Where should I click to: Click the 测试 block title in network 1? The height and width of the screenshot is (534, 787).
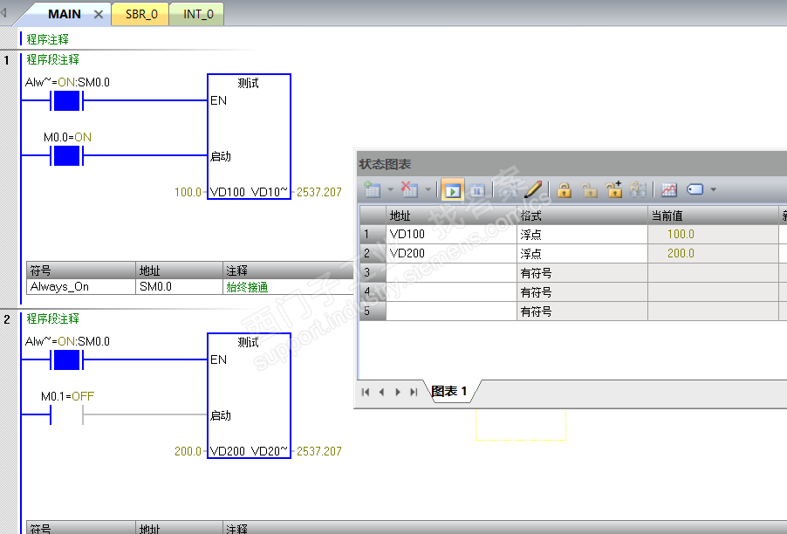(249, 83)
